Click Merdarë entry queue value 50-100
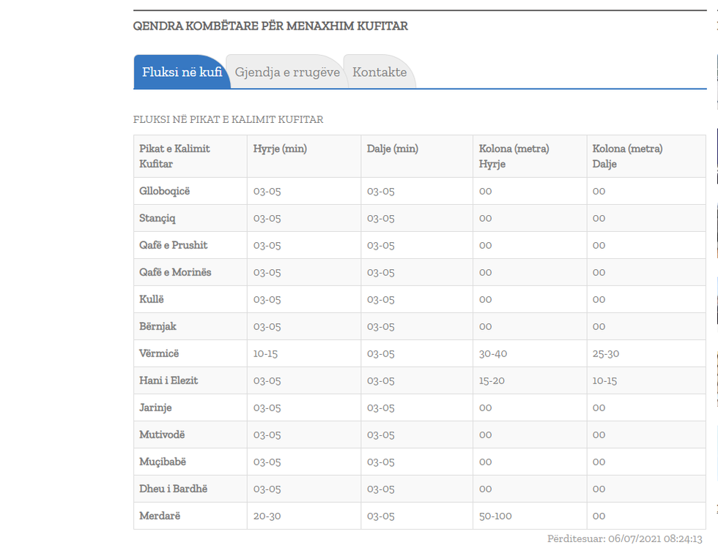718x556 pixels. [x=495, y=516]
